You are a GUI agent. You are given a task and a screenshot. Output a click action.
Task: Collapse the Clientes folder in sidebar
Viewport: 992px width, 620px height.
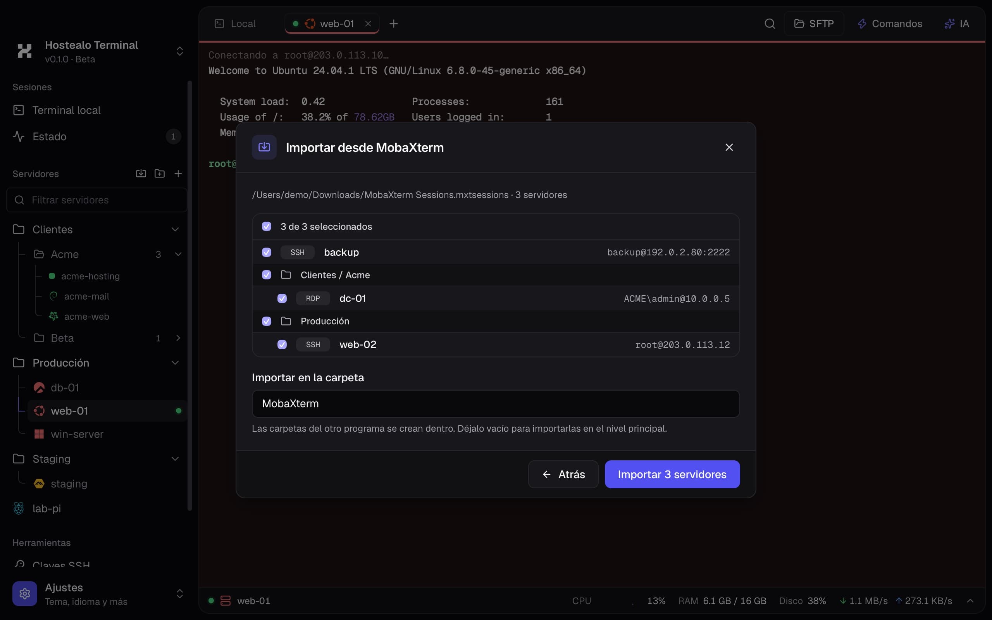pyautogui.click(x=175, y=229)
